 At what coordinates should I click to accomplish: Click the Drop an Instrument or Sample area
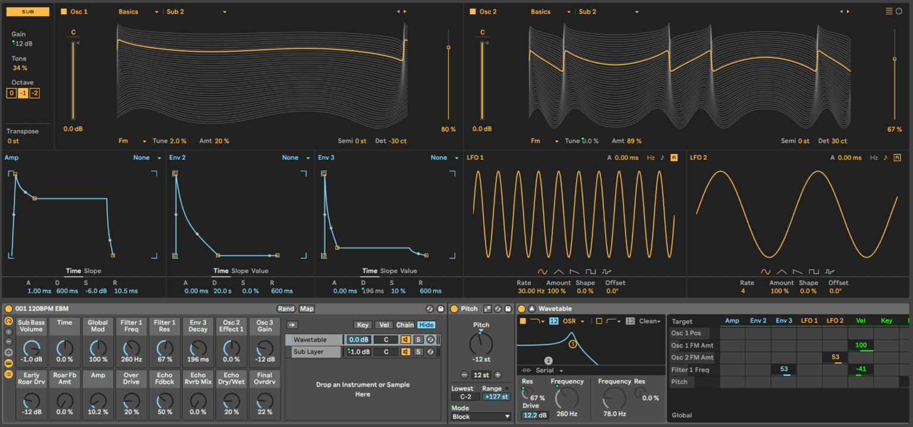363,389
